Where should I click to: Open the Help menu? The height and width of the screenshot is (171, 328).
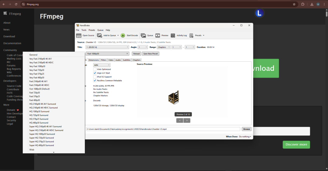click(x=108, y=30)
